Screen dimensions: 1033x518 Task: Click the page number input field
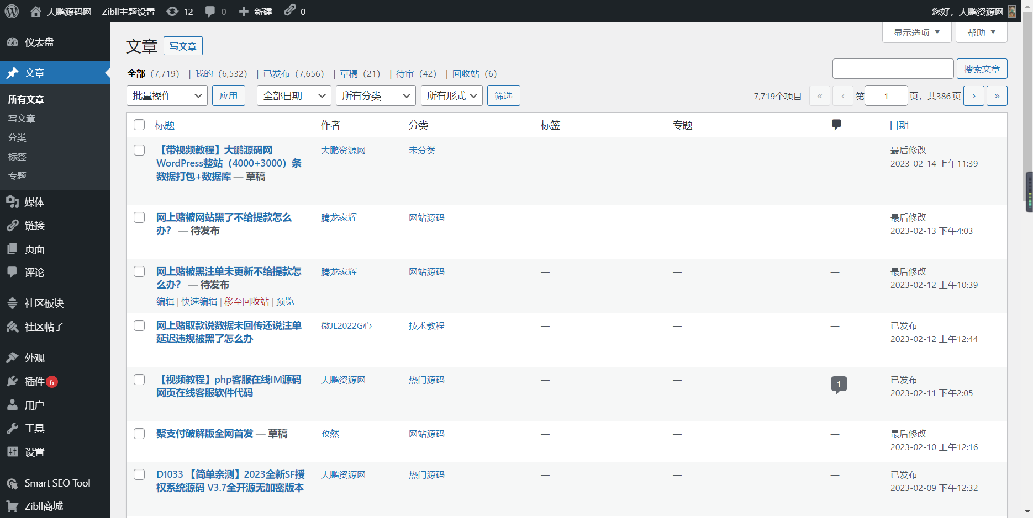[886, 95]
